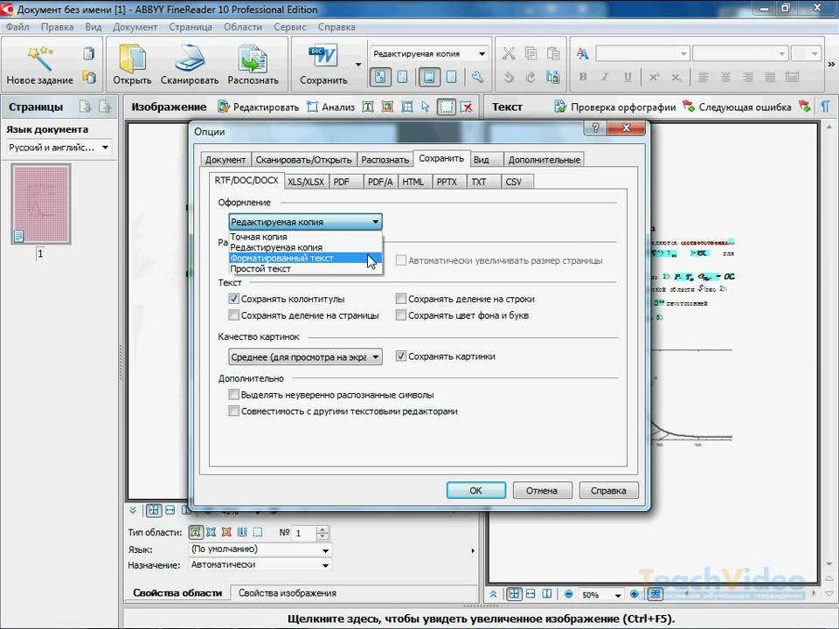Click the OK button in Опции dialog
The height and width of the screenshot is (629, 839).
tap(475, 490)
